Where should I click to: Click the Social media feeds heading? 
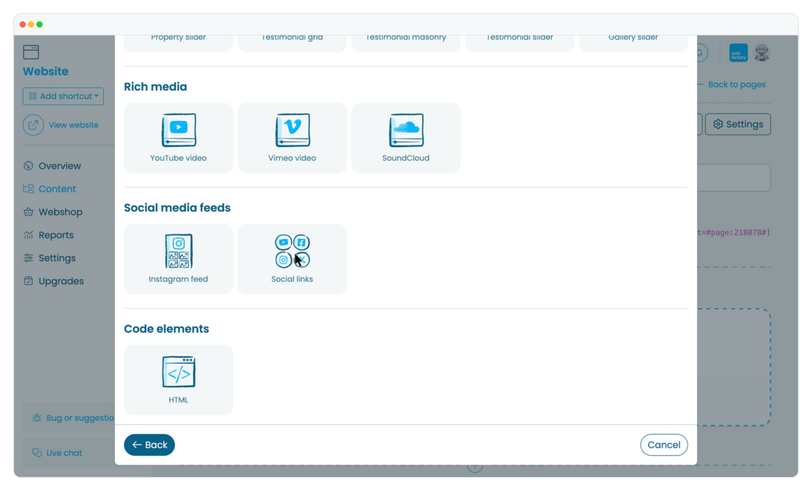point(177,208)
